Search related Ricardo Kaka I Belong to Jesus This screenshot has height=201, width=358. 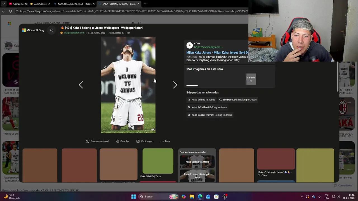pyautogui.click(x=238, y=100)
